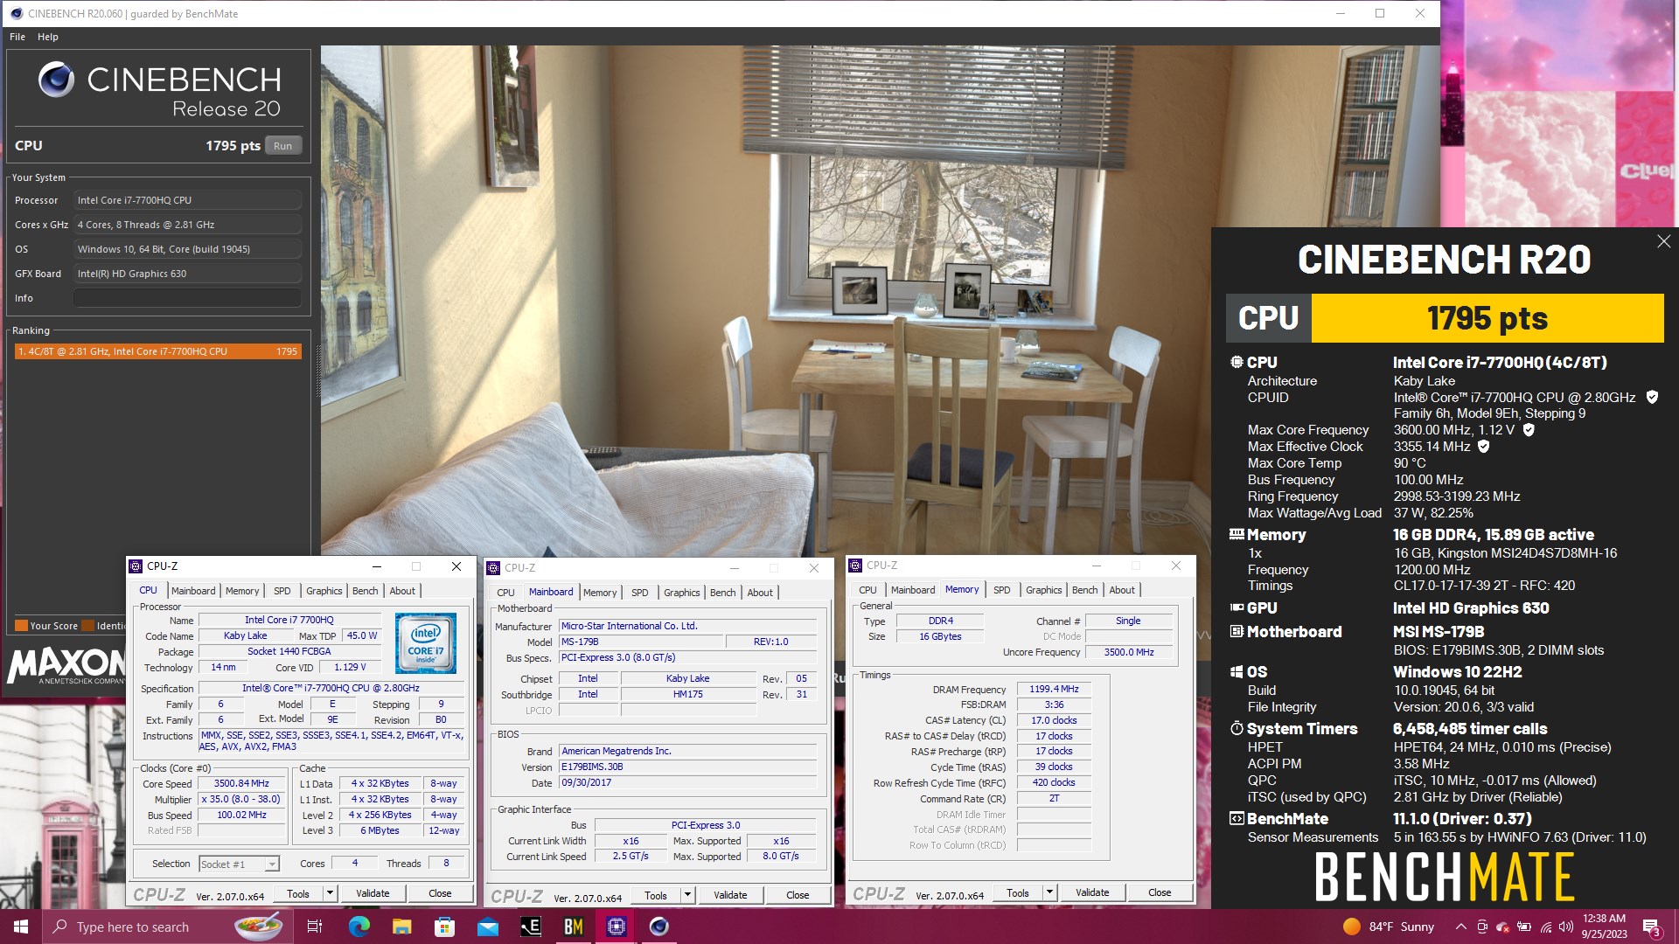Viewport: 1679px width, 944px height.
Task: Click the weather widget showing 84°F Sunny
Action: (1389, 927)
